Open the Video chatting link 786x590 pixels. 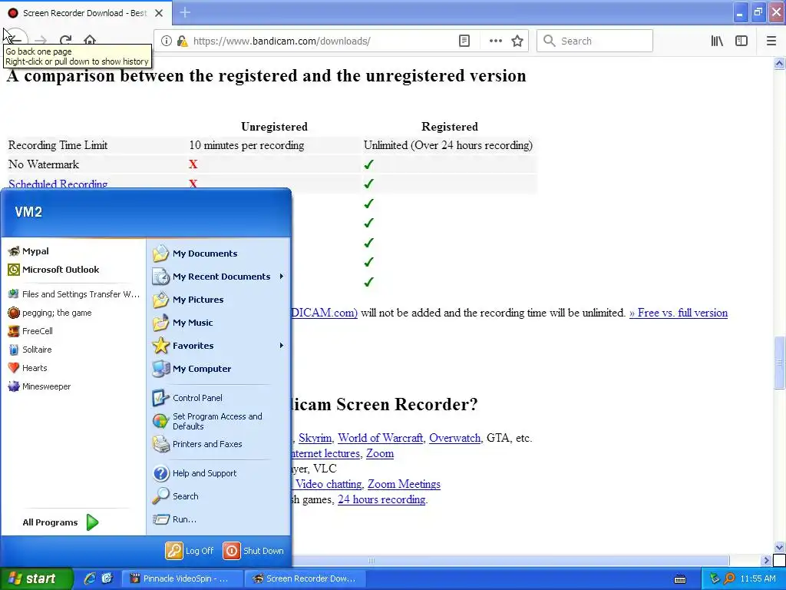pos(329,484)
